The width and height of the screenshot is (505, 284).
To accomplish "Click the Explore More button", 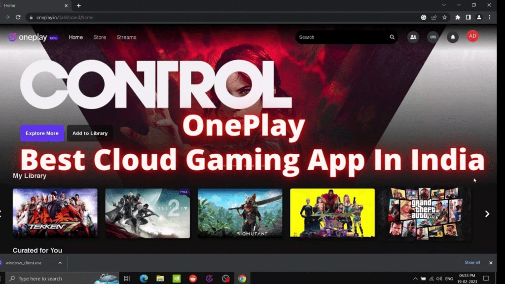I will point(42,133).
